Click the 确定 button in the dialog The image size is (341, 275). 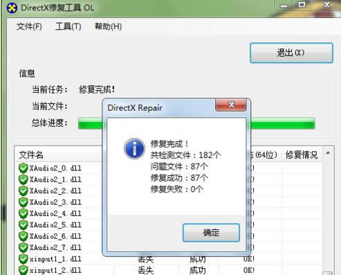pos(211,233)
